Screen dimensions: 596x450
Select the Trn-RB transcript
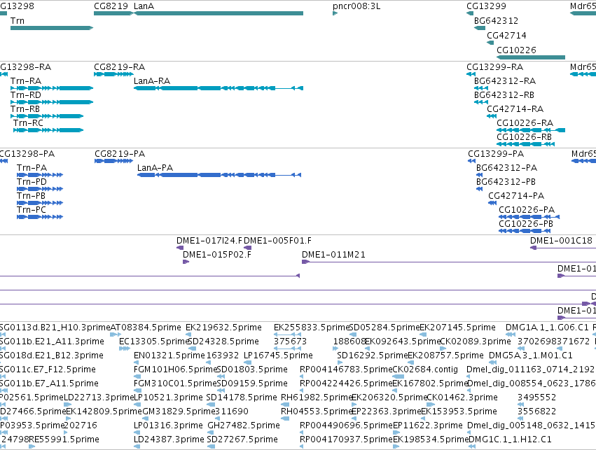click(x=47, y=116)
